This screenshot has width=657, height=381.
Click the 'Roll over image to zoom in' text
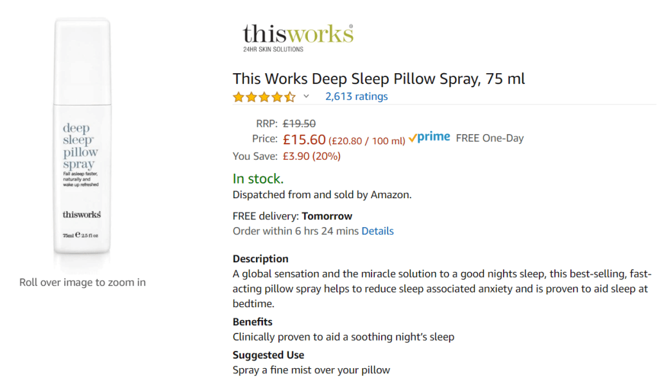[82, 282]
